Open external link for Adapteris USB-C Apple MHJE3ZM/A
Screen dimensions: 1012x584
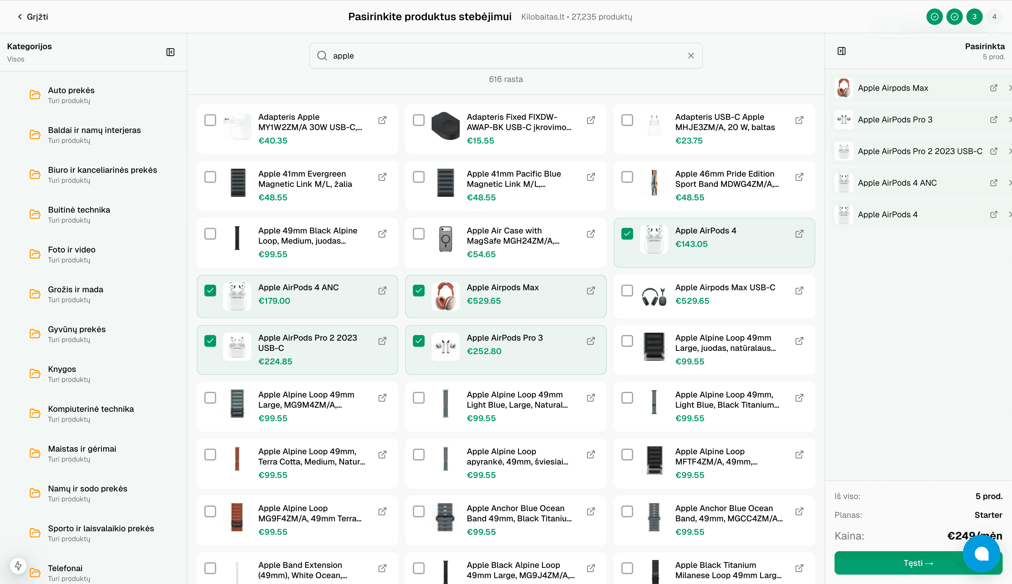coord(799,120)
